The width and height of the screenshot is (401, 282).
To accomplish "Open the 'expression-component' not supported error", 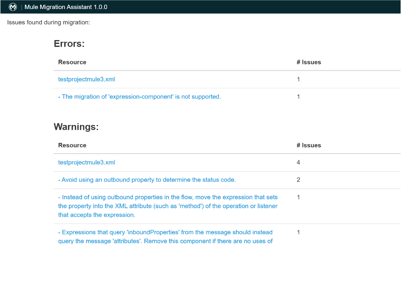I will (x=139, y=97).
